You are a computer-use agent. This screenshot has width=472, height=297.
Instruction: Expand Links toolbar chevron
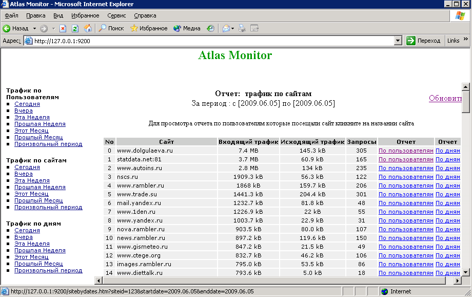click(x=466, y=39)
